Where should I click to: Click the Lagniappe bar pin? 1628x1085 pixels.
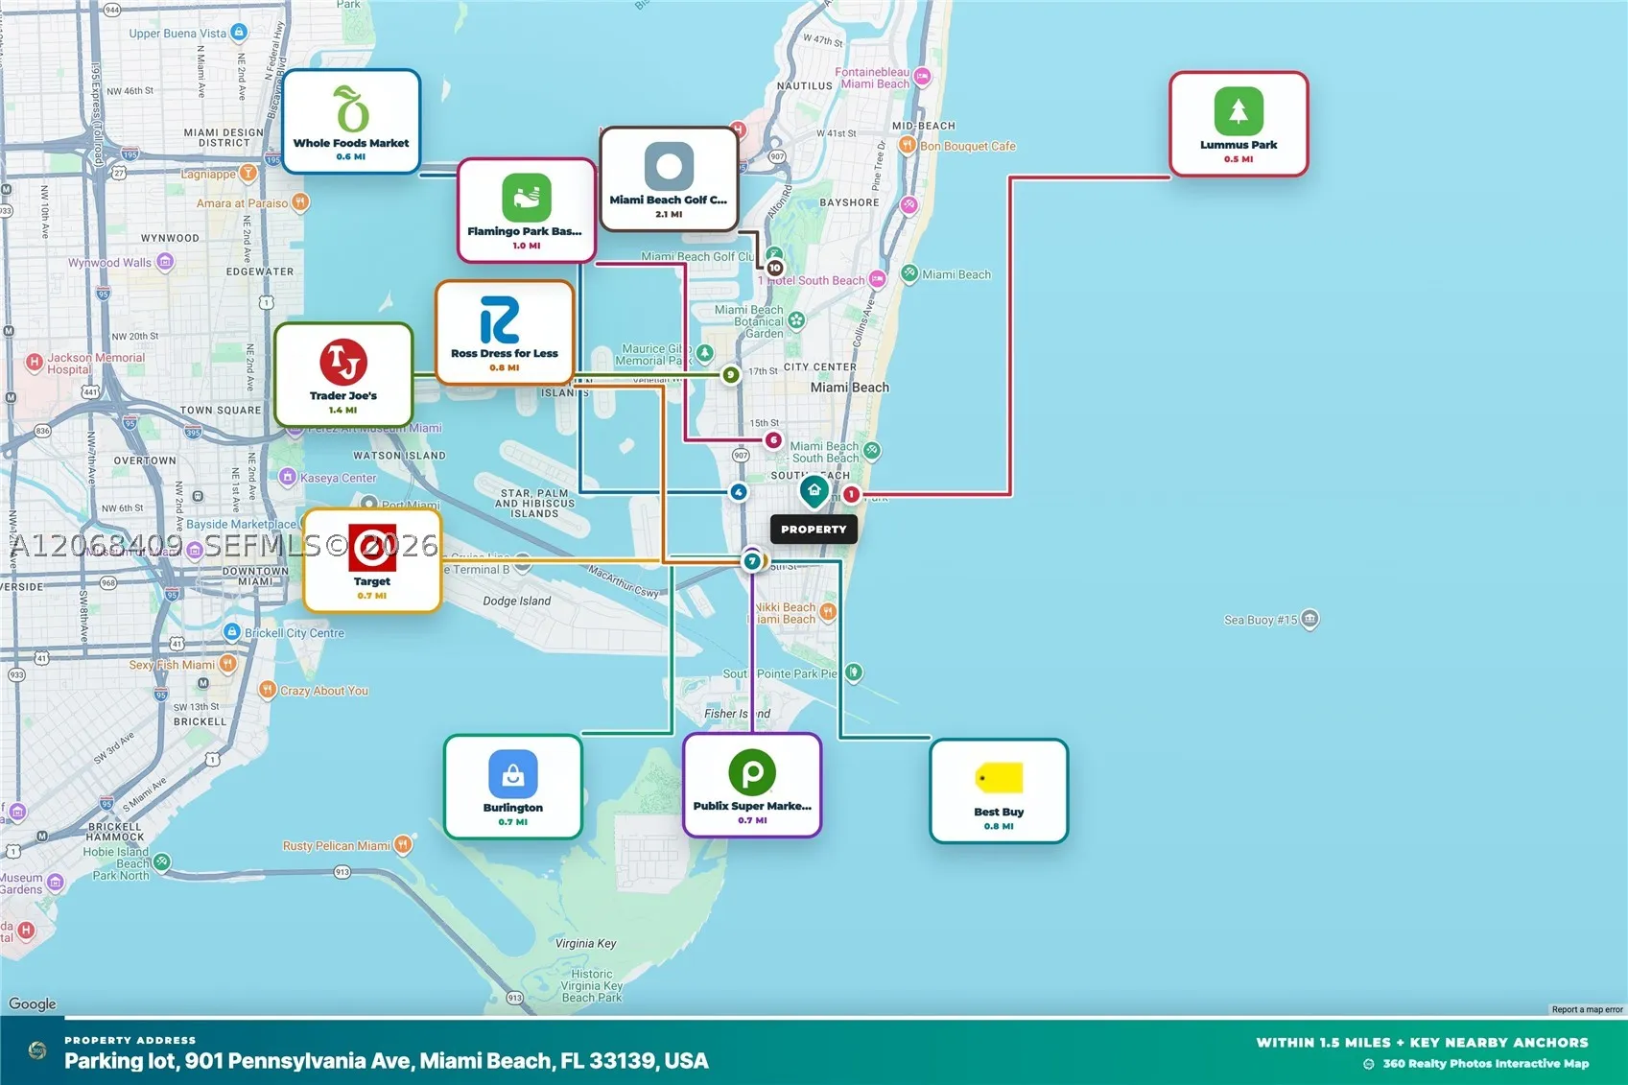[248, 173]
